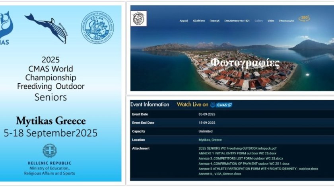Open the Επικοινωνία contact menu item

coord(286,20)
